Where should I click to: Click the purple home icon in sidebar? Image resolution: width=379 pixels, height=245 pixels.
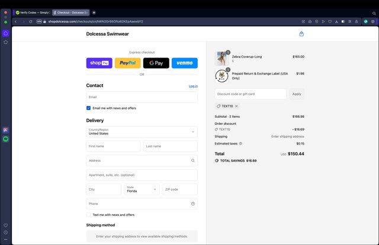pyautogui.click(x=6, y=33)
